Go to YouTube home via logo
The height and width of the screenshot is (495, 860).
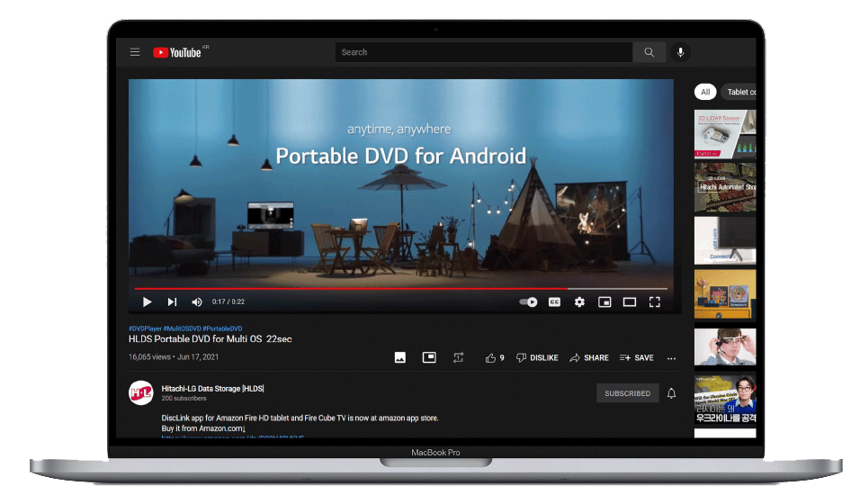[x=177, y=53]
